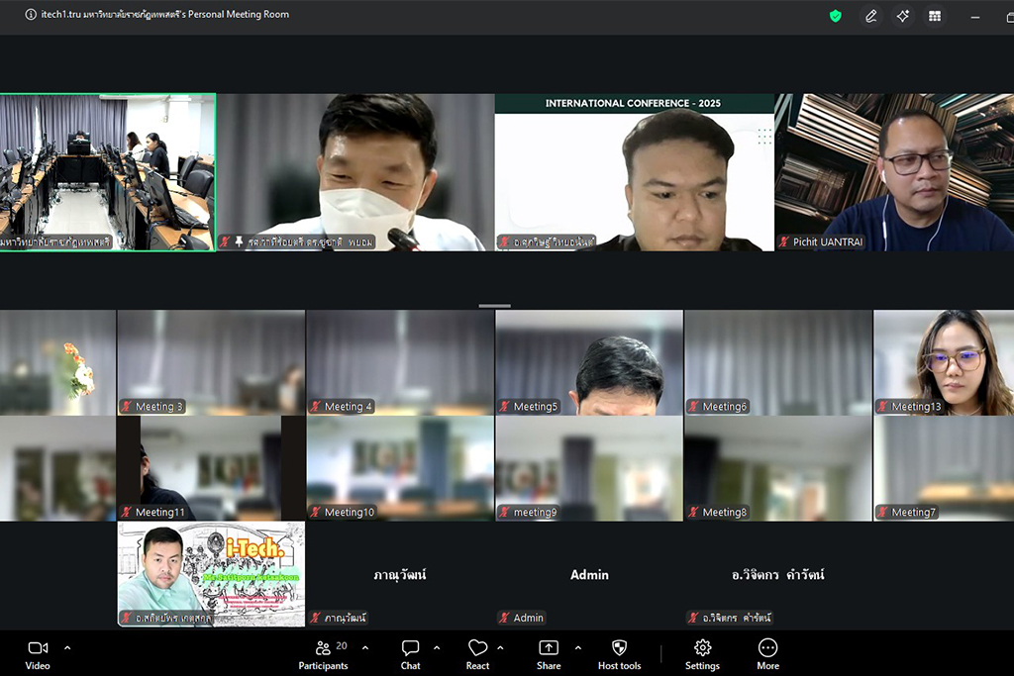Screen dimensions: 1014x676
Task: Click the muted mic icon on Meeting5
Action: (504, 407)
